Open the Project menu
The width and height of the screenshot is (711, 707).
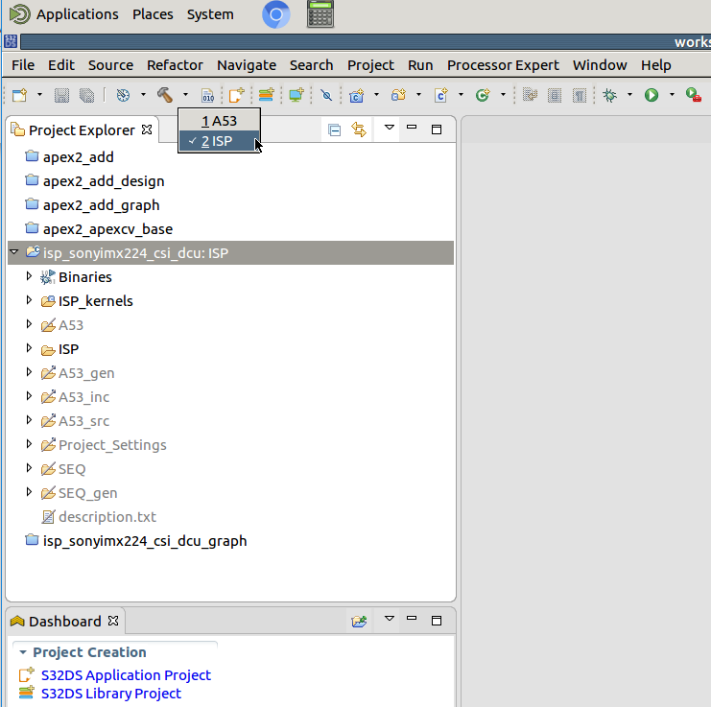point(370,65)
